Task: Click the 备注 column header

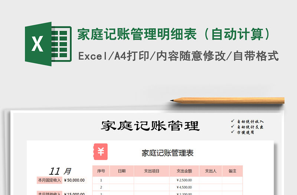Action: point(232,171)
